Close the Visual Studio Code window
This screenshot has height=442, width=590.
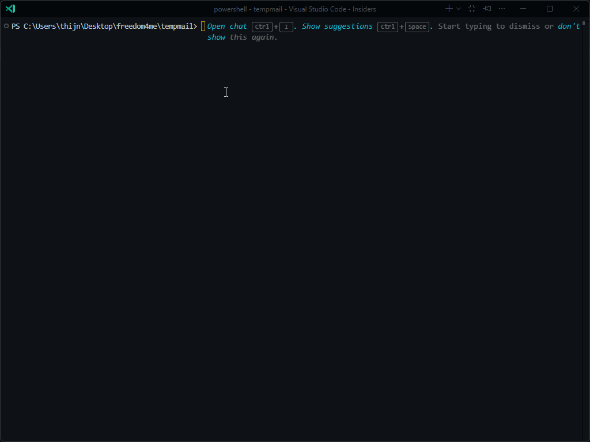point(576,9)
